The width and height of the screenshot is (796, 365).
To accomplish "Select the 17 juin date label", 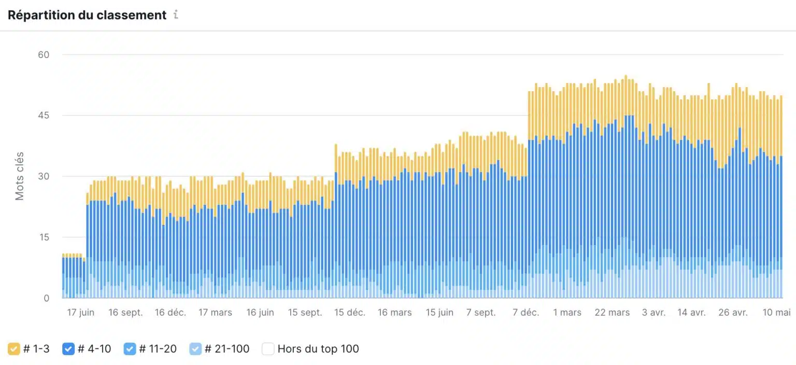I will point(80,313).
